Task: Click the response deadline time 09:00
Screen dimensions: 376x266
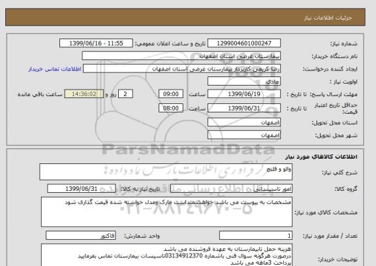Action: [x=171, y=94]
